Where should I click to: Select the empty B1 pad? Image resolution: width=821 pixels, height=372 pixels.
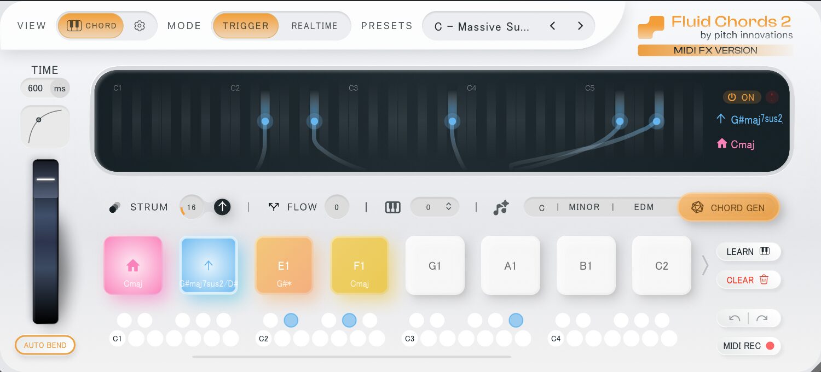pos(586,265)
